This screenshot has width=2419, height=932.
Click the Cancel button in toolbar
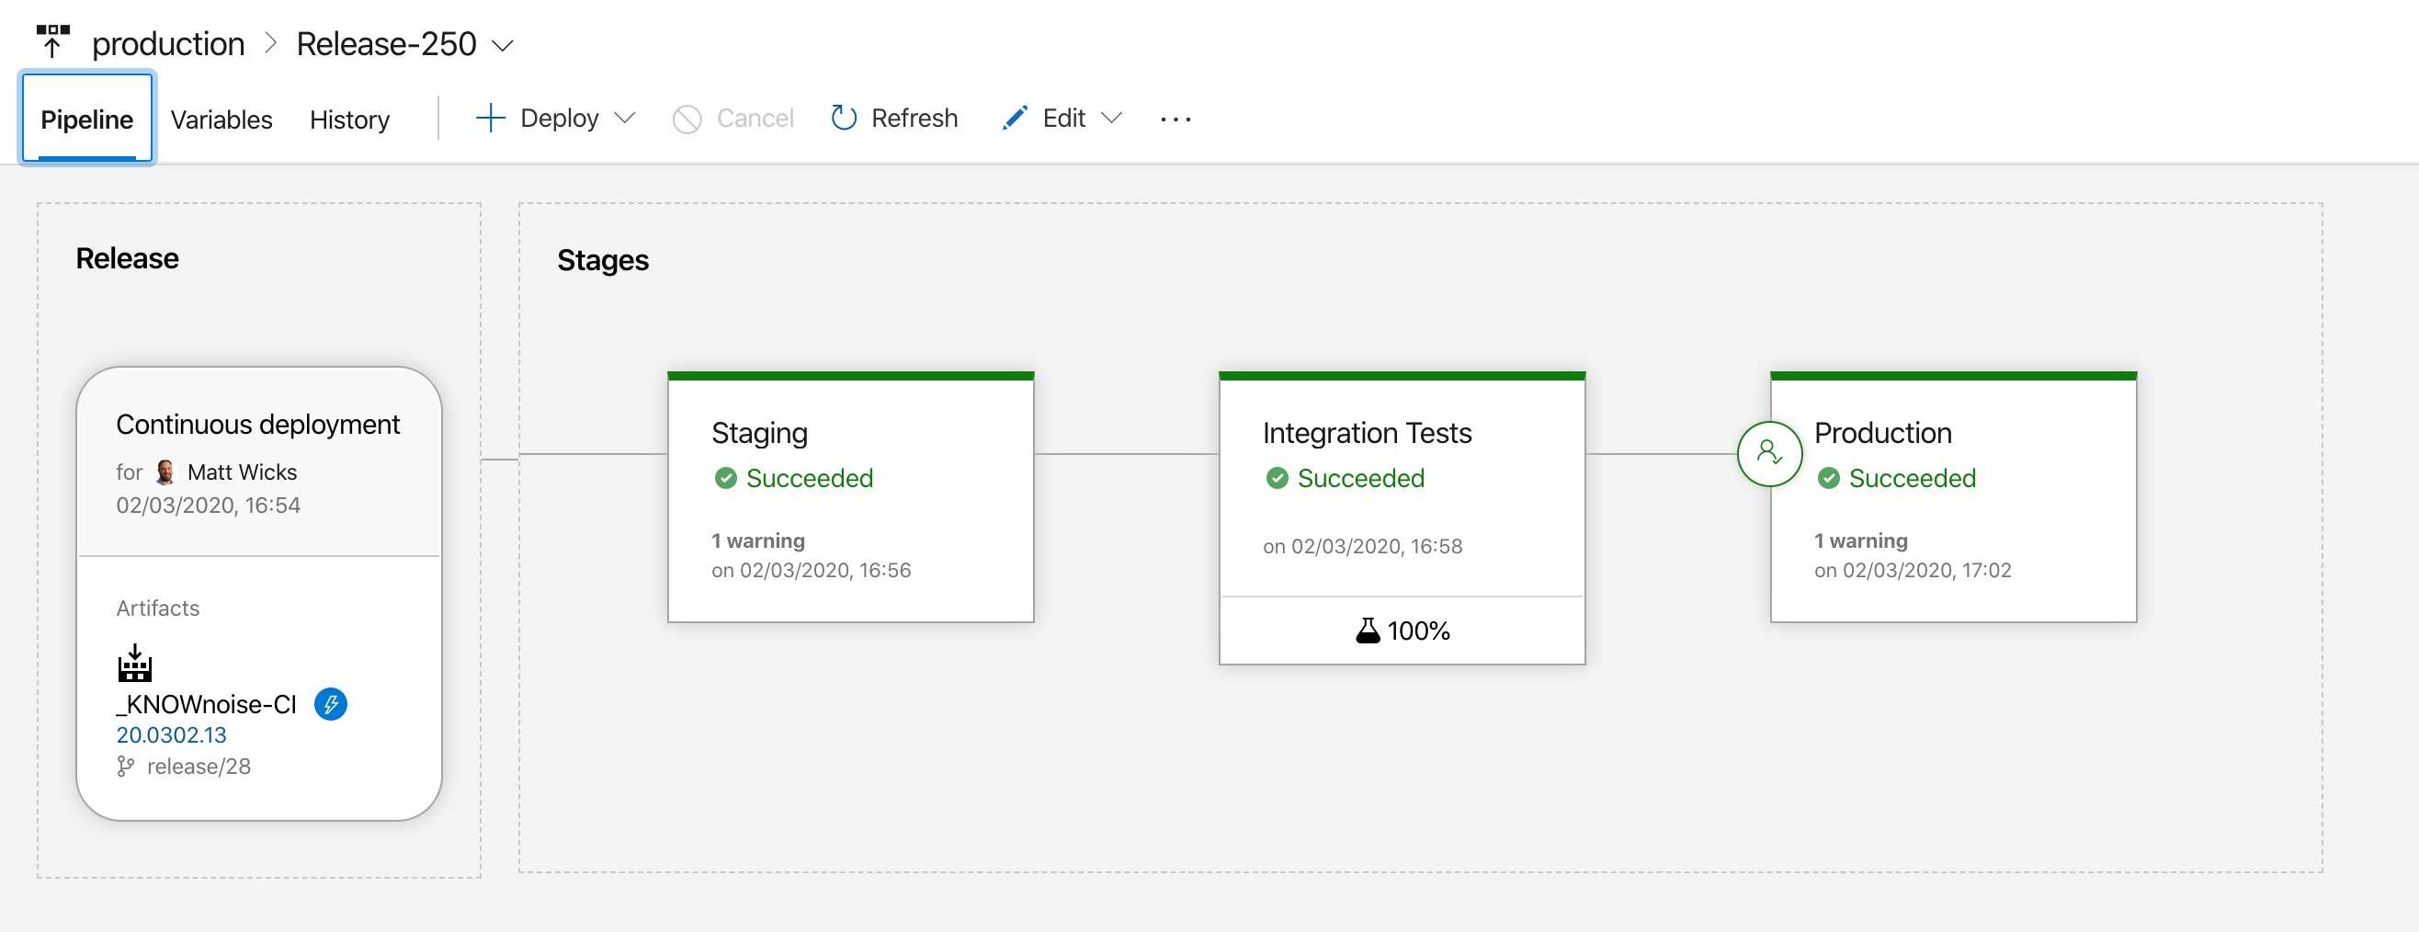(x=733, y=119)
